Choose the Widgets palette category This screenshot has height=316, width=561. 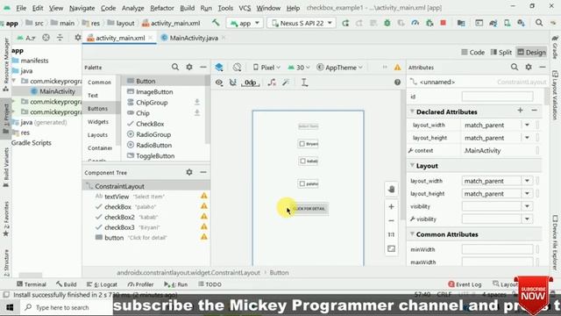point(97,122)
